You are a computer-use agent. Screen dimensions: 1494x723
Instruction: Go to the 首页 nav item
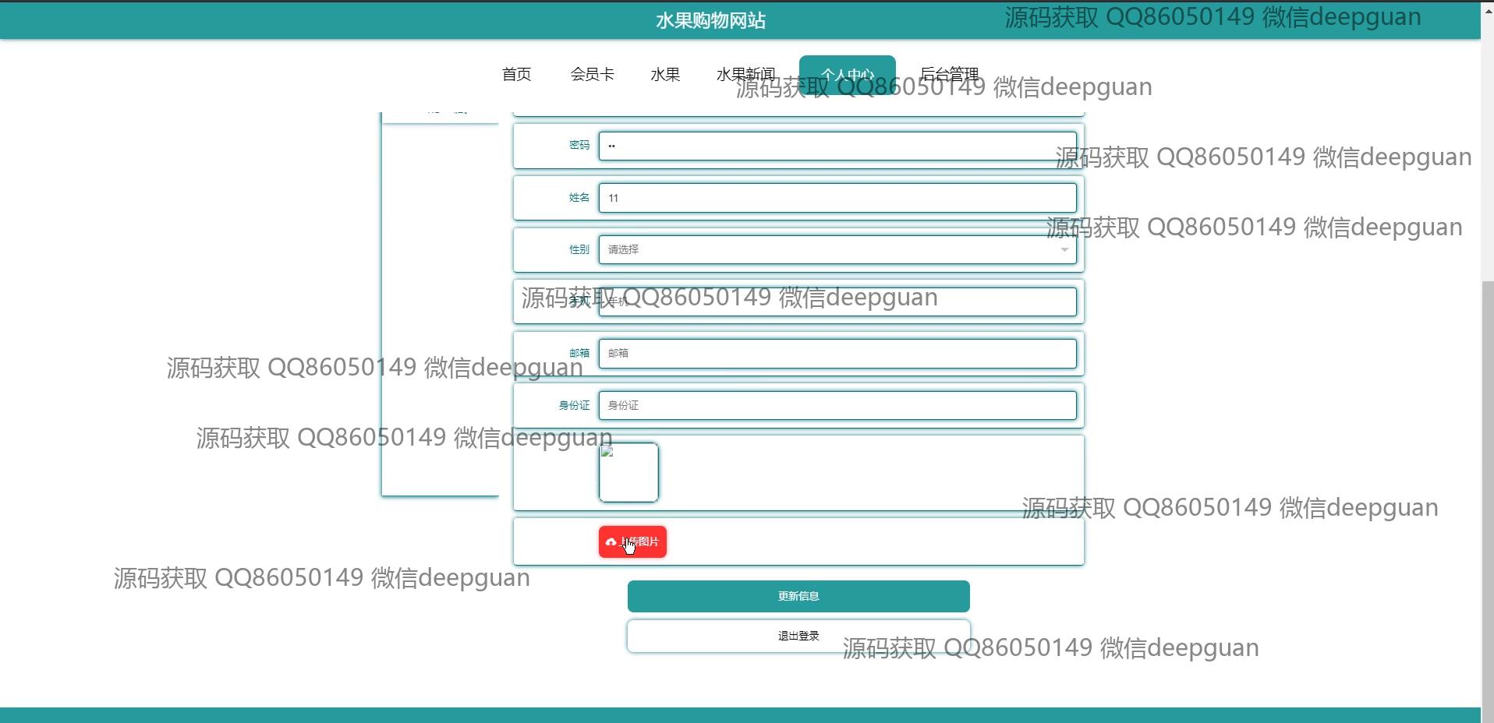pos(516,75)
